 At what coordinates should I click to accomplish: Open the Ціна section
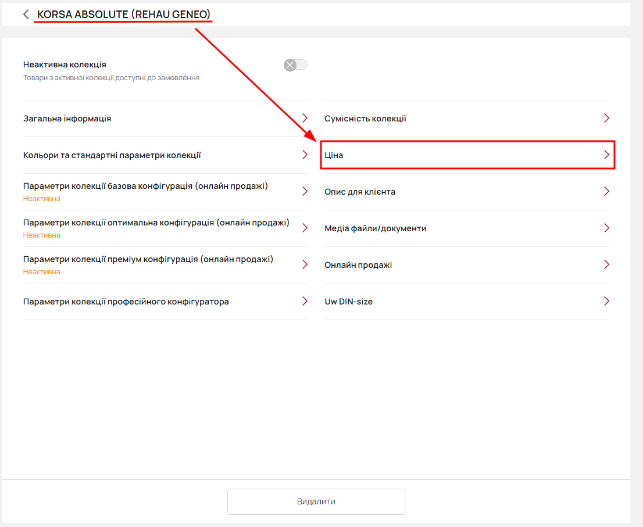[467, 155]
